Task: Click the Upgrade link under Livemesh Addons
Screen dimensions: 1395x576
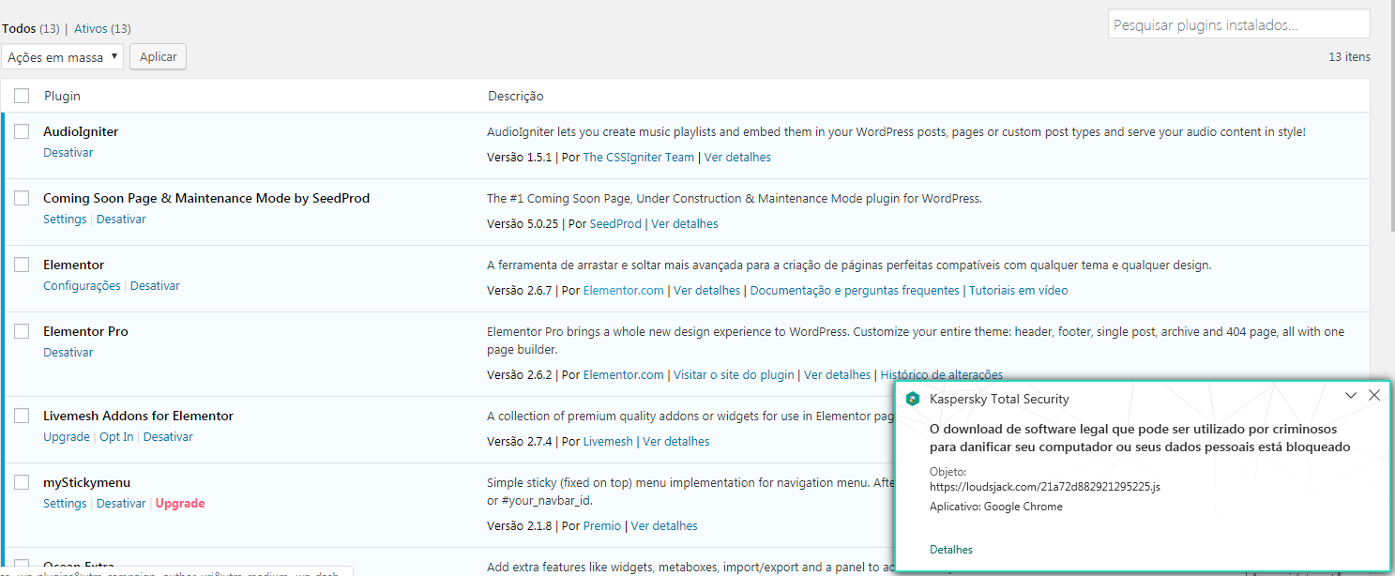Action: point(67,437)
